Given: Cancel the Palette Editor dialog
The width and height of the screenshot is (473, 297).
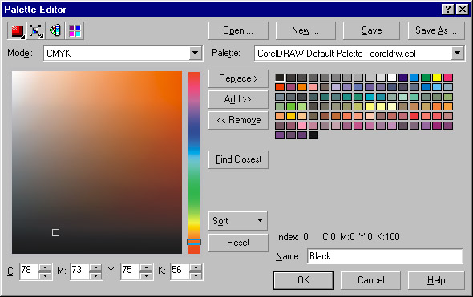Looking at the screenshot, I should [370, 280].
